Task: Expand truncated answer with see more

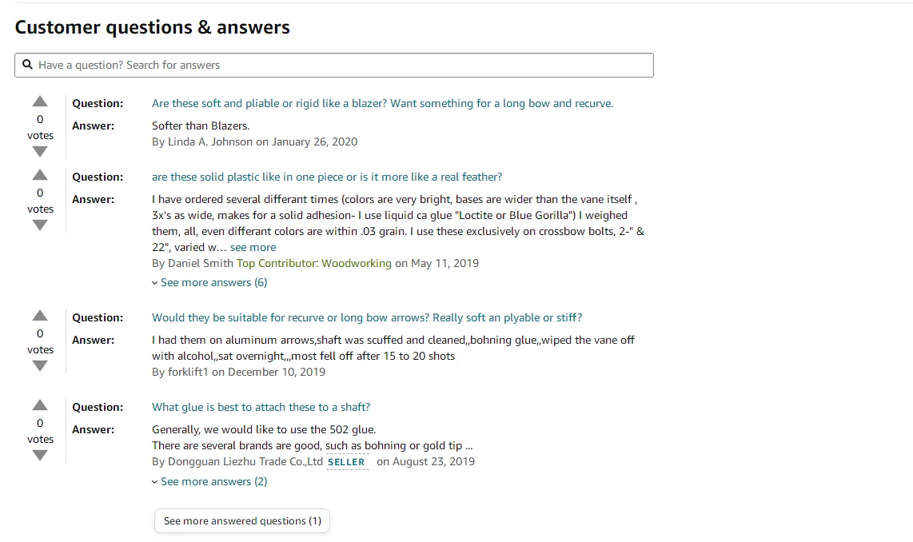Action: pos(253,247)
